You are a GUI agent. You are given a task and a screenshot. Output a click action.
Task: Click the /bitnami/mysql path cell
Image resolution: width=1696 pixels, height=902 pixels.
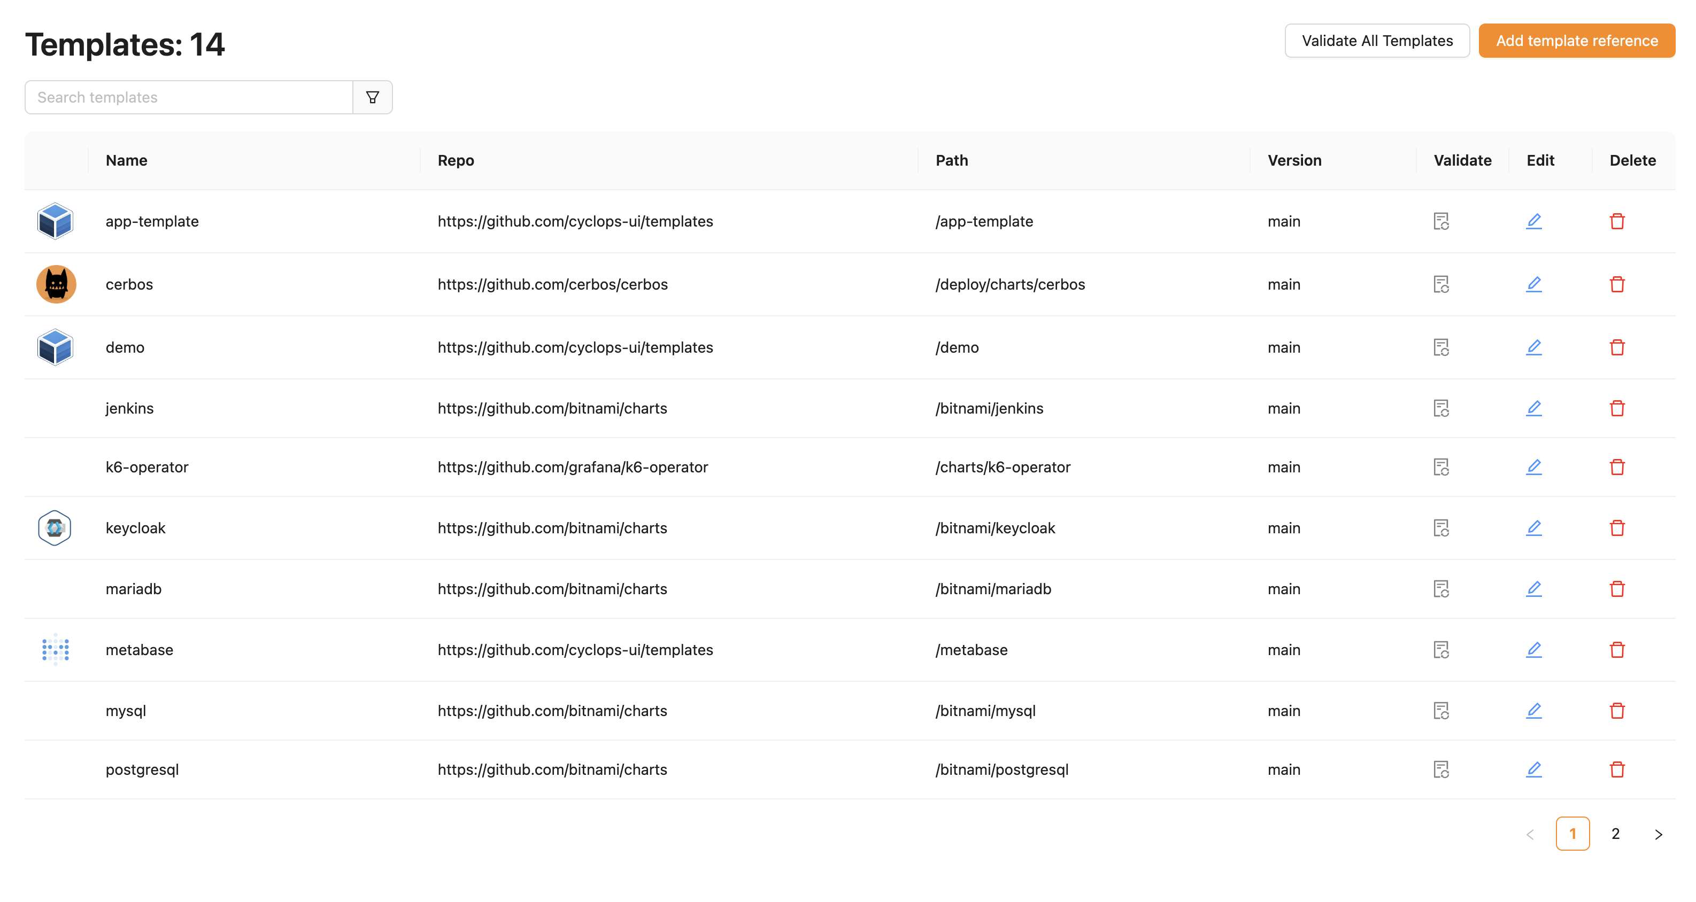tap(985, 711)
